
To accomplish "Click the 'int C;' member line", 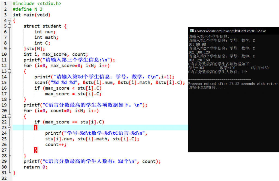I will [42, 43].
